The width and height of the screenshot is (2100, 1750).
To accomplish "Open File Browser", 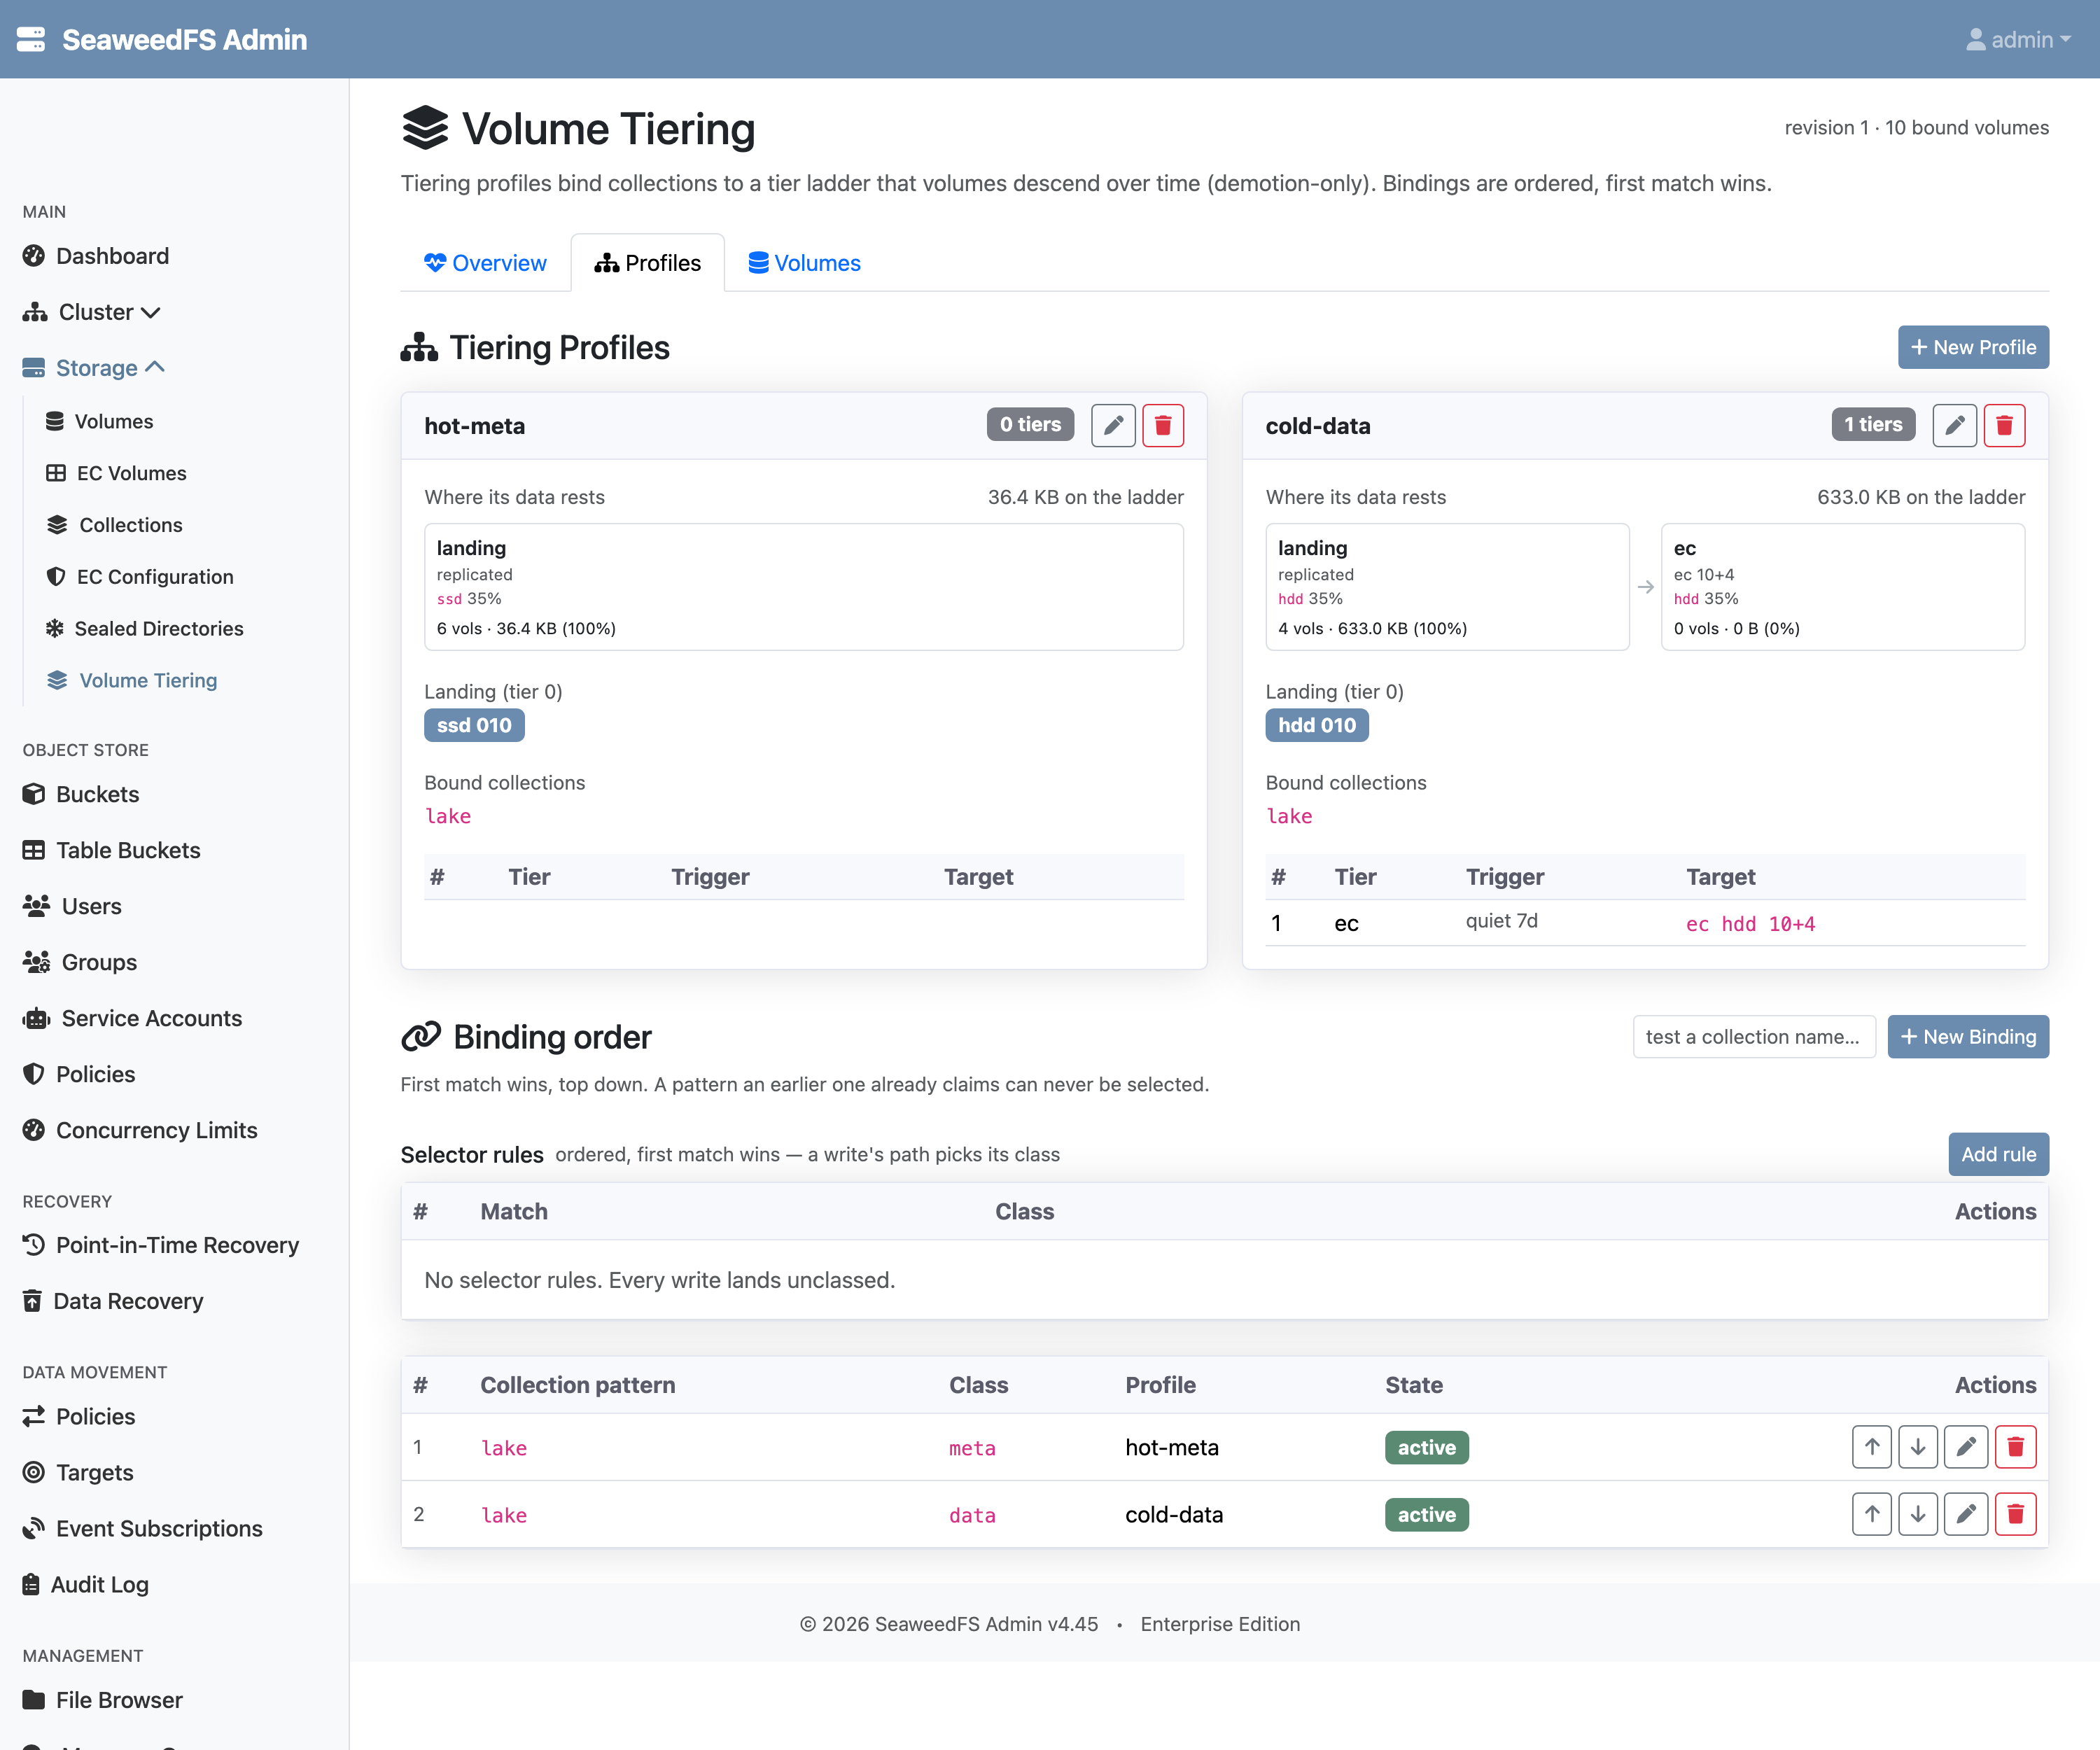I will click(x=103, y=1700).
